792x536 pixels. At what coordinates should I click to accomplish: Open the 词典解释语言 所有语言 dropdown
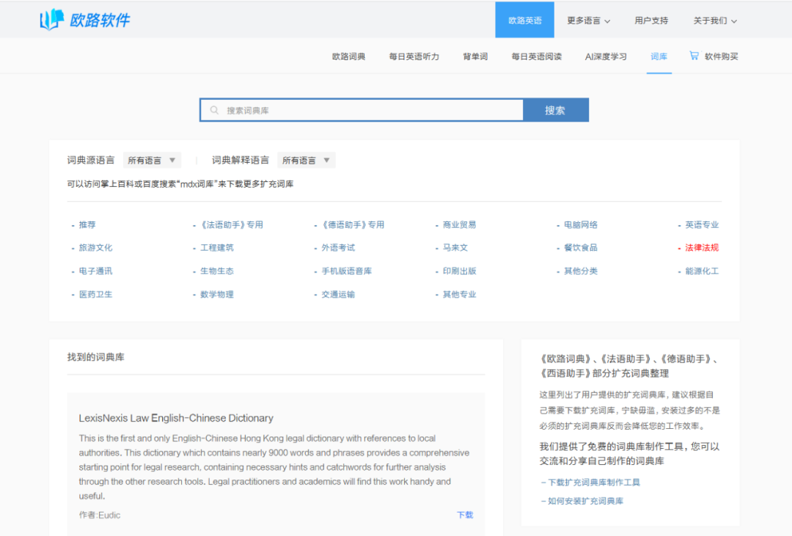click(x=306, y=160)
